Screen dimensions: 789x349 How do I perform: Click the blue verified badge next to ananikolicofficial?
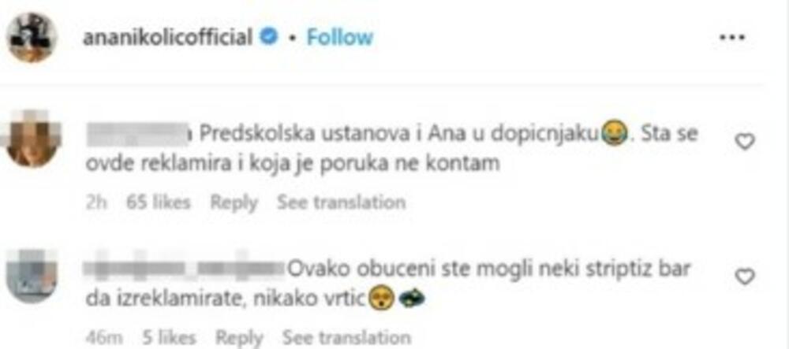270,37
